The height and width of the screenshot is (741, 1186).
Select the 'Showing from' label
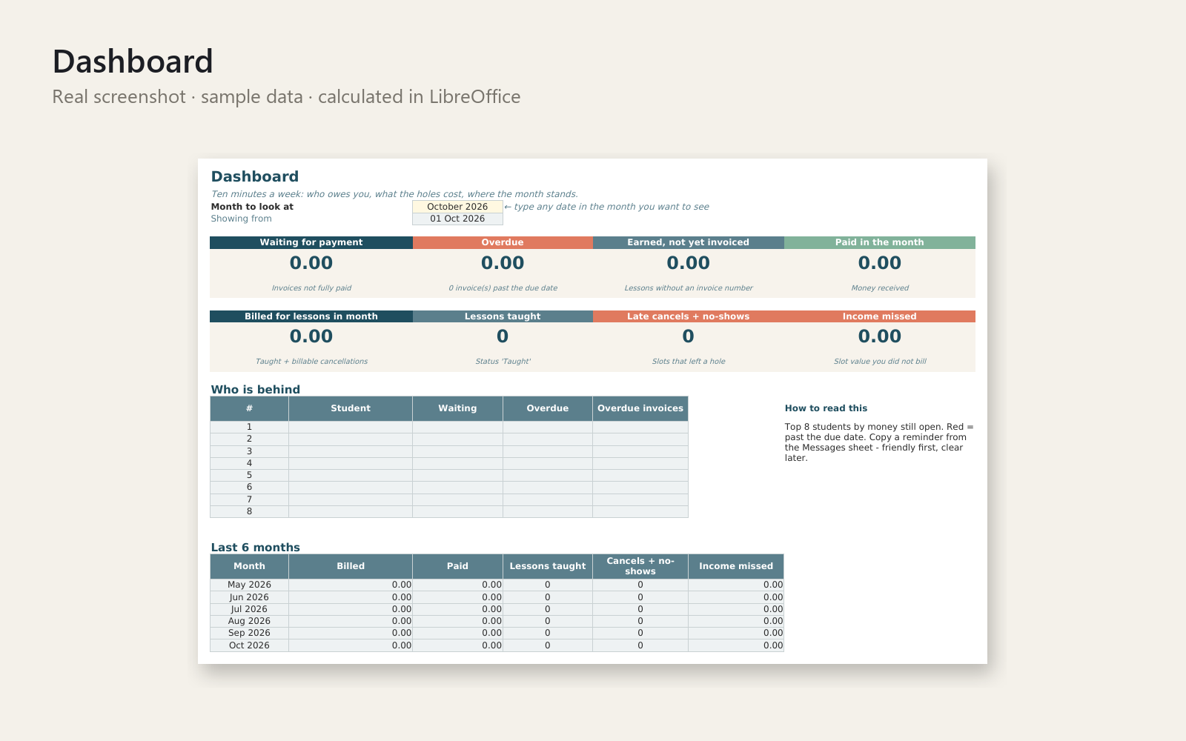point(241,219)
